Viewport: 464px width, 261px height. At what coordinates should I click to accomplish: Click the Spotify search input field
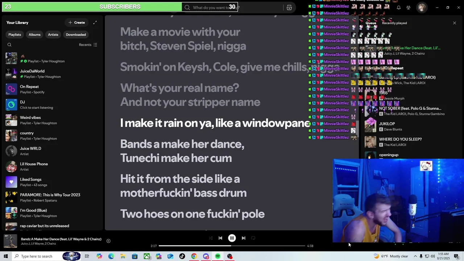coord(232,7)
